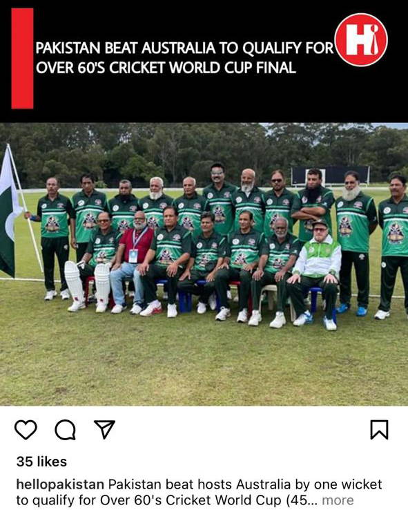Tap the seated man in the white jacket
This screenshot has height=510, width=408.
(315, 274)
